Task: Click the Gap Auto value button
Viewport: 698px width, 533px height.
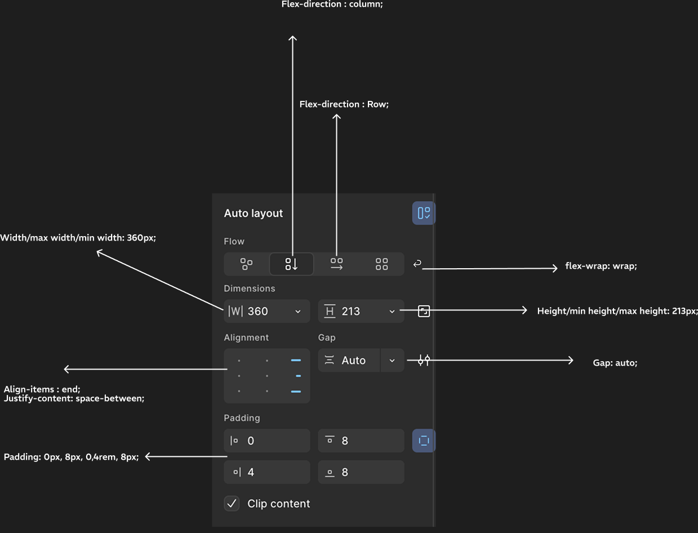Action: click(349, 359)
